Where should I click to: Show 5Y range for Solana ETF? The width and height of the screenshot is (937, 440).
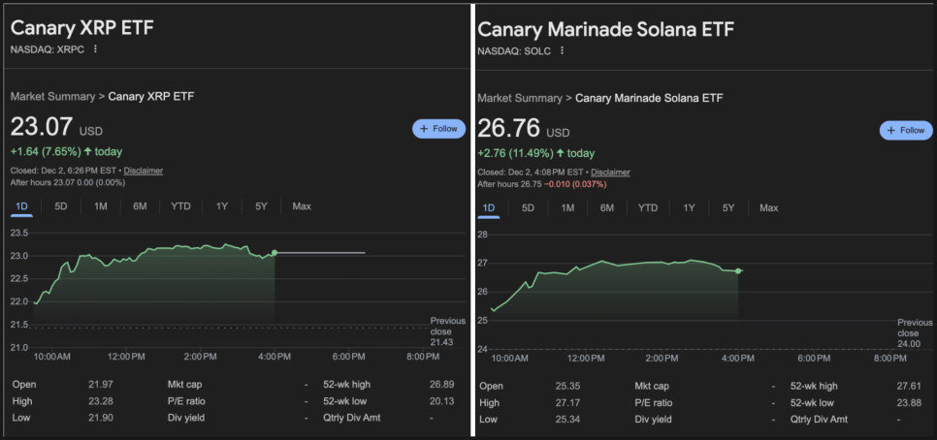[728, 207]
